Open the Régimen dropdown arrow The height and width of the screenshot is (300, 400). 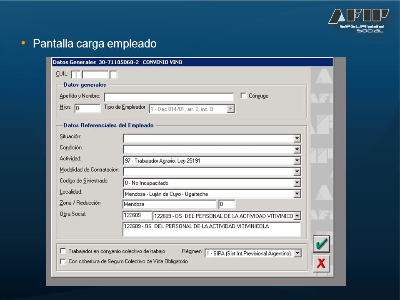297,253
